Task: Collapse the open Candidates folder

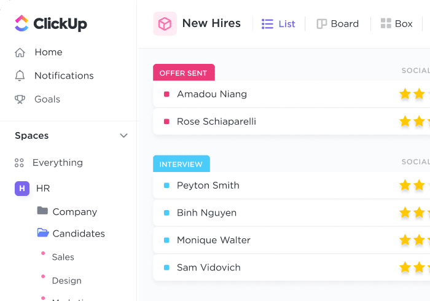Action: (x=43, y=232)
